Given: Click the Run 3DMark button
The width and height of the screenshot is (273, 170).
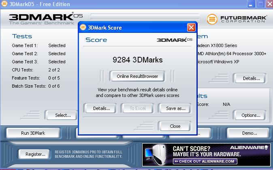Looking at the screenshot, I should pos(33,133).
